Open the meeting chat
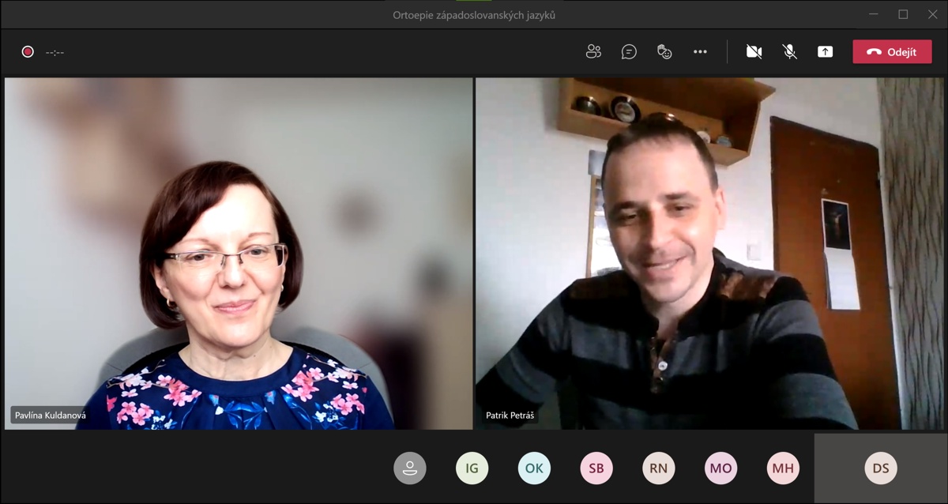The width and height of the screenshot is (948, 504). click(x=629, y=52)
